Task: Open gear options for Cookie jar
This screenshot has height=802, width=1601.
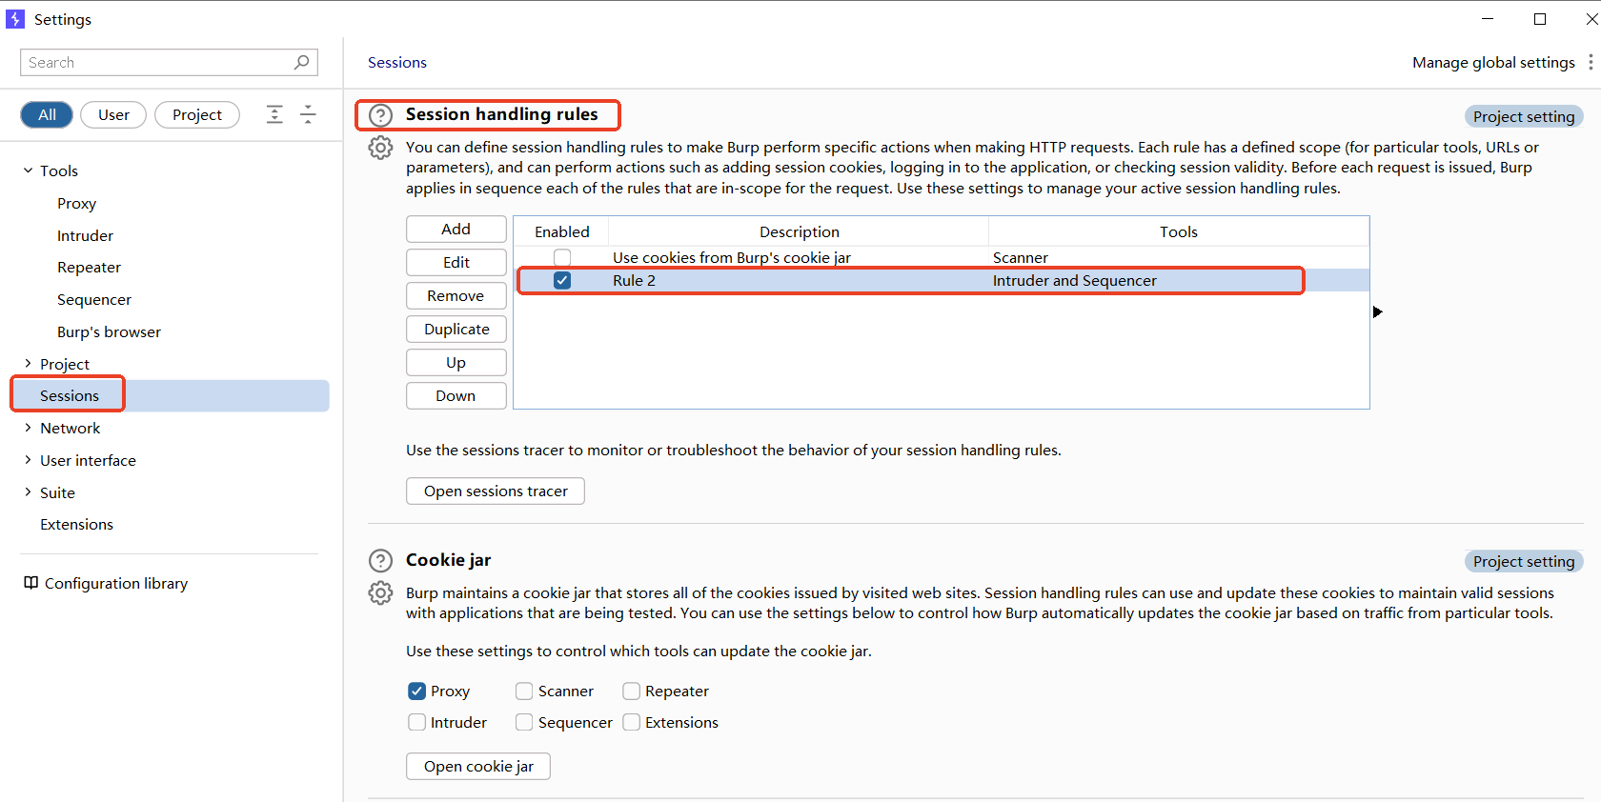Action: click(x=380, y=592)
